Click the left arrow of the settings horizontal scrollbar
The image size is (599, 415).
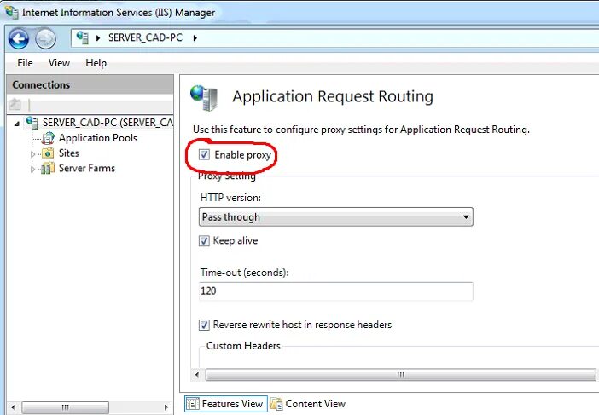pos(197,375)
